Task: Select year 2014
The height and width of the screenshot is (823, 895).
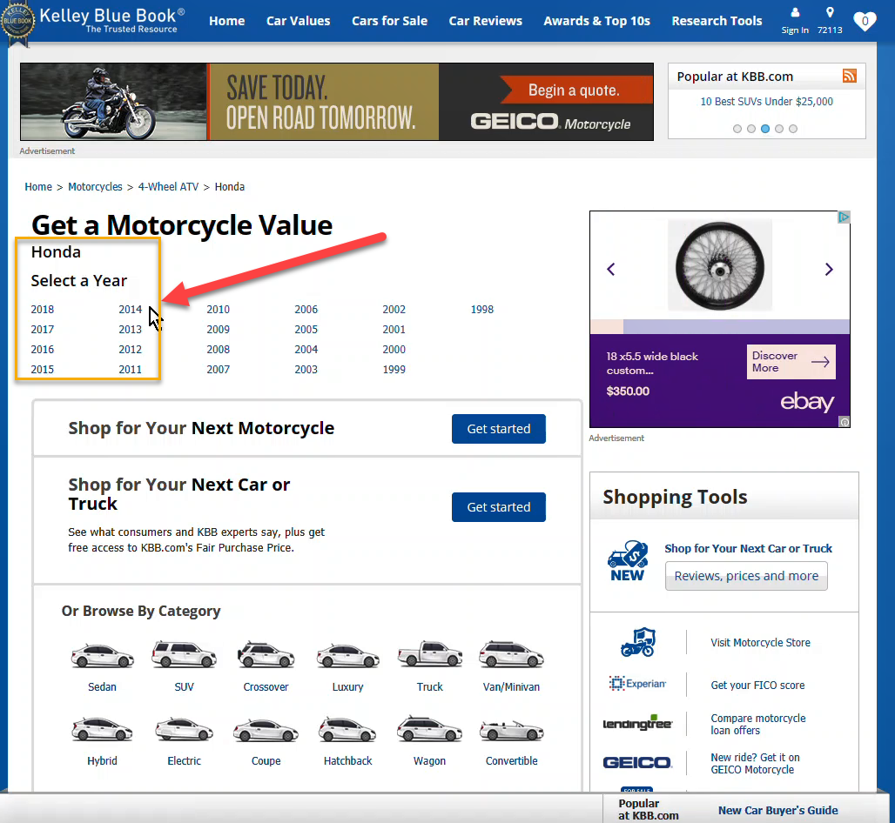Action: click(130, 309)
